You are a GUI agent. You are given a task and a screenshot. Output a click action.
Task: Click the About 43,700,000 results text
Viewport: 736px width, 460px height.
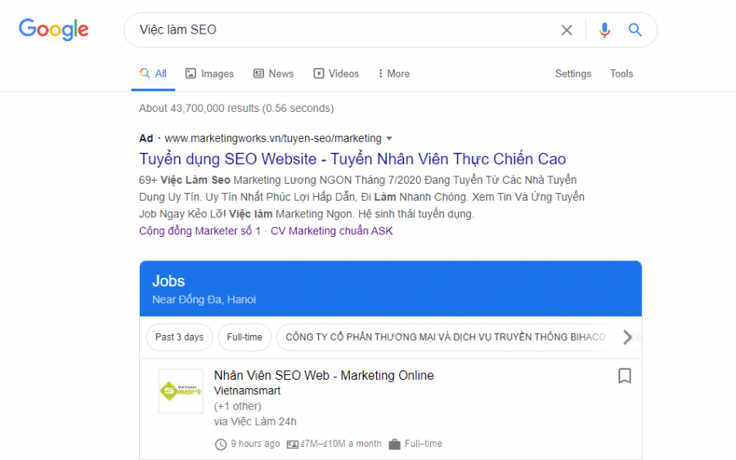(x=236, y=109)
